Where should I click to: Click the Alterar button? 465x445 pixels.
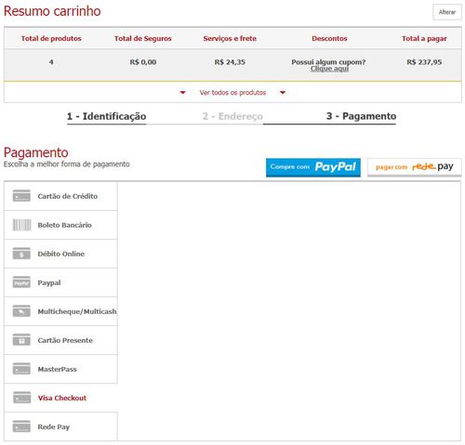[x=447, y=12]
